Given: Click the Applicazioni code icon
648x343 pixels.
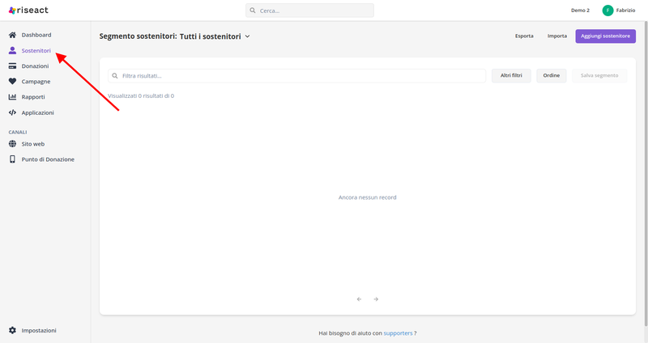Looking at the screenshot, I should pyautogui.click(x=12, y=112).
